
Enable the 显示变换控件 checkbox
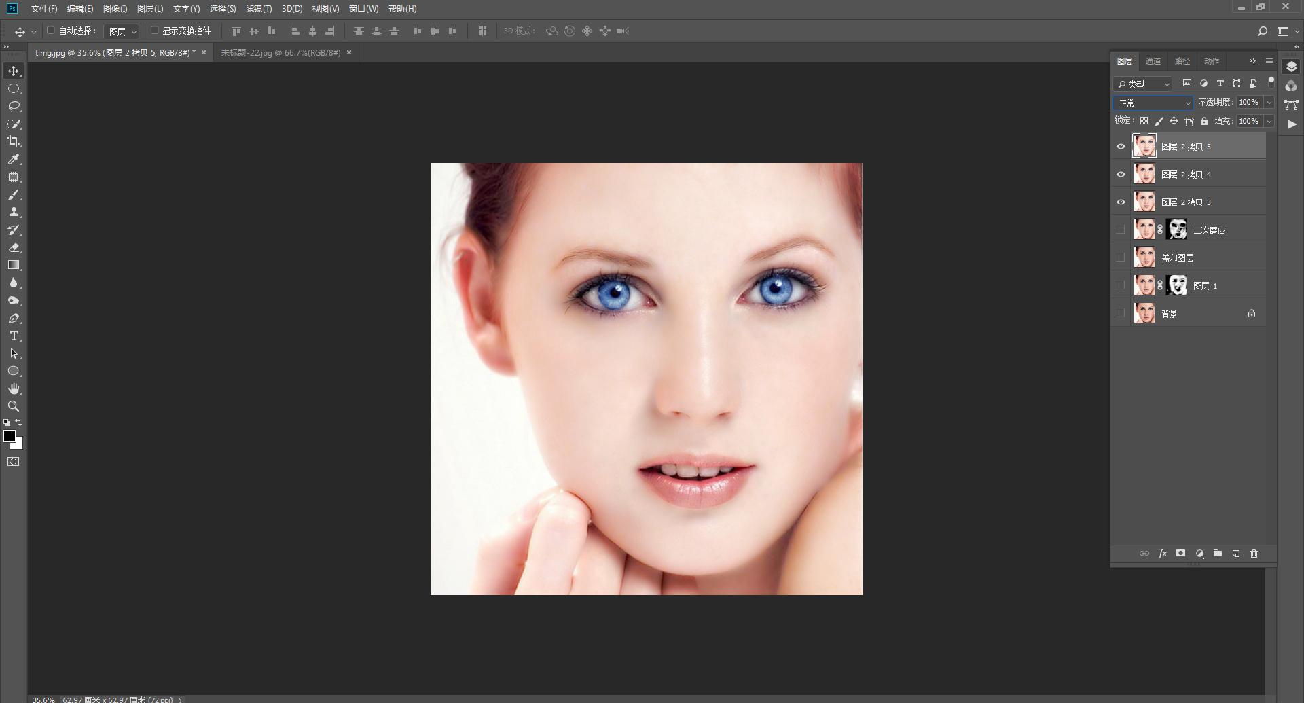pos(155,31)
